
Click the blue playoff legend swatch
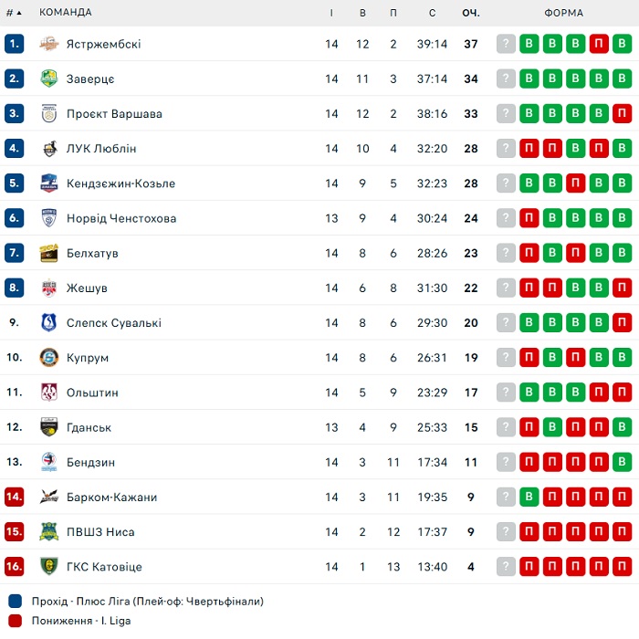(x=16, y=601)
